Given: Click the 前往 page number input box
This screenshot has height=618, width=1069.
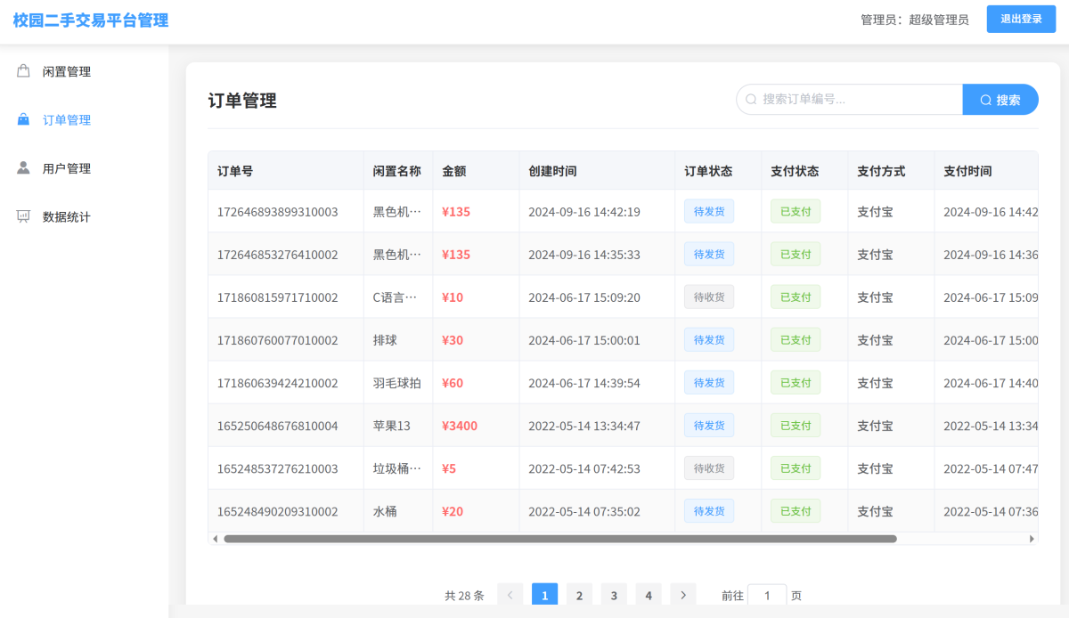Looking at the screenshot, I should click(x=767, y=595).
